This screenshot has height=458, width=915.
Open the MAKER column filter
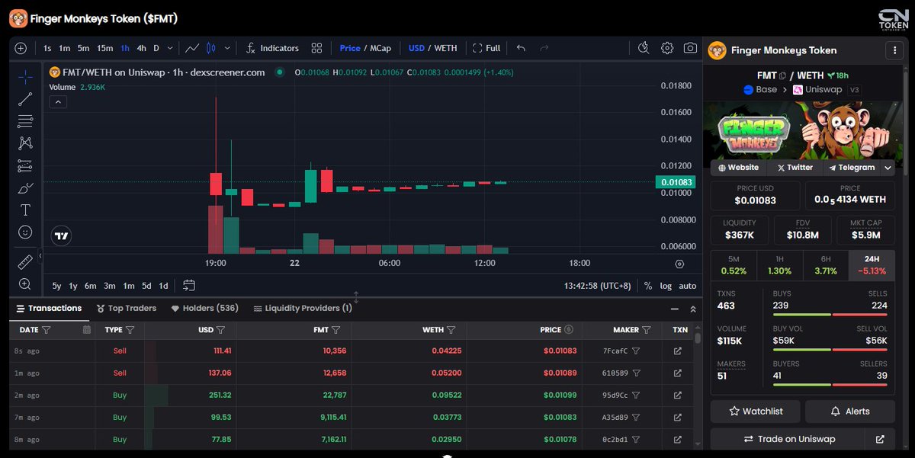(x=646, y=330)
